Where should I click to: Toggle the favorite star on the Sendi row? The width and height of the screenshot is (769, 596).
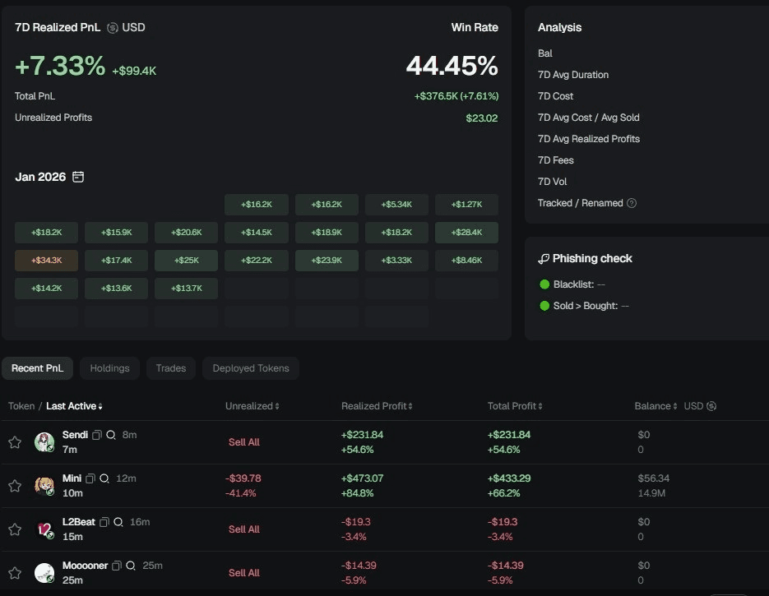pos(14,441)
